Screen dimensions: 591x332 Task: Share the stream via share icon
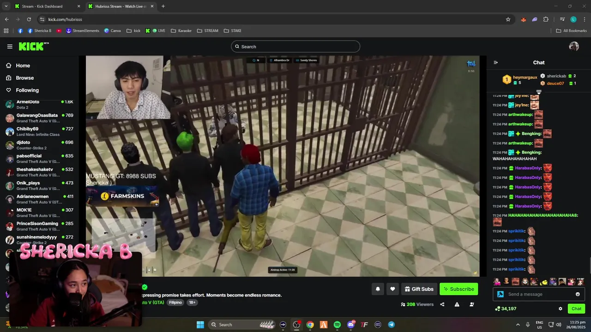tap(442, 304)
